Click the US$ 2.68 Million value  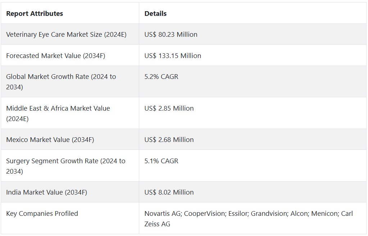tap(169, 140)
